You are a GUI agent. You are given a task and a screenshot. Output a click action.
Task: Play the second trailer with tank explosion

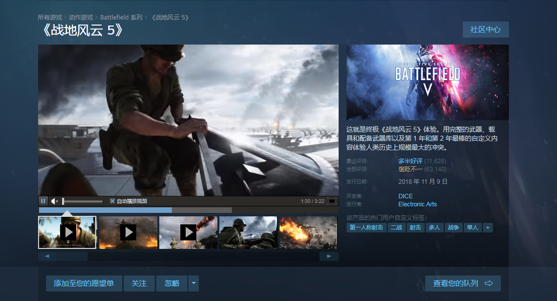[x=128, y=232]
